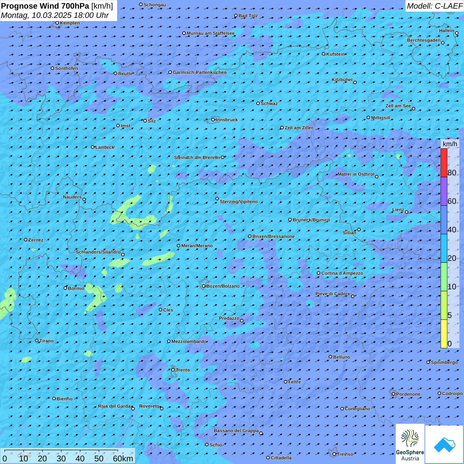Click the Belluno location dot
Viewport: 464px width, 464px height.
tap(330, 357)
